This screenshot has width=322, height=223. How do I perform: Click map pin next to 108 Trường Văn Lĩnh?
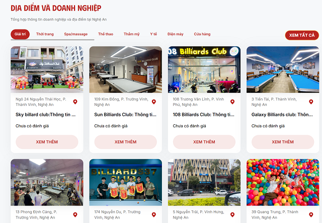[x=232, y=102]
